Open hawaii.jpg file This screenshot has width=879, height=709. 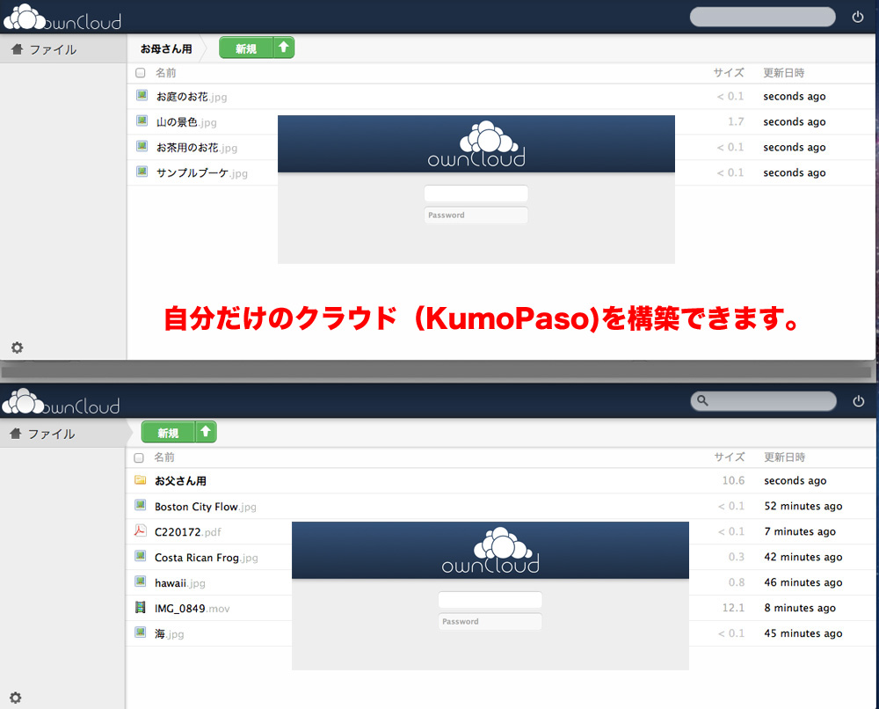pos(180,583)
